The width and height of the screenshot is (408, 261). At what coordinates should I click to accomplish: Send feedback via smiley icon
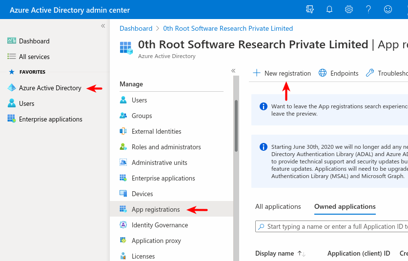point(388,9)
